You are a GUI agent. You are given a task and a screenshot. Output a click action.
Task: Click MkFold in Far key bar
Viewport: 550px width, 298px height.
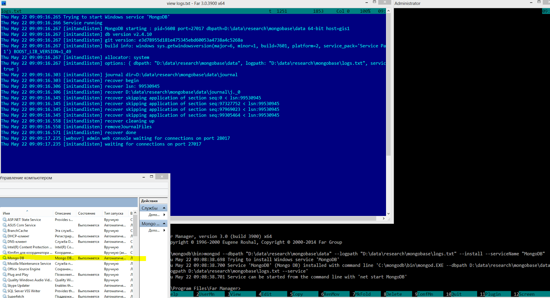[x=366, y=294]
